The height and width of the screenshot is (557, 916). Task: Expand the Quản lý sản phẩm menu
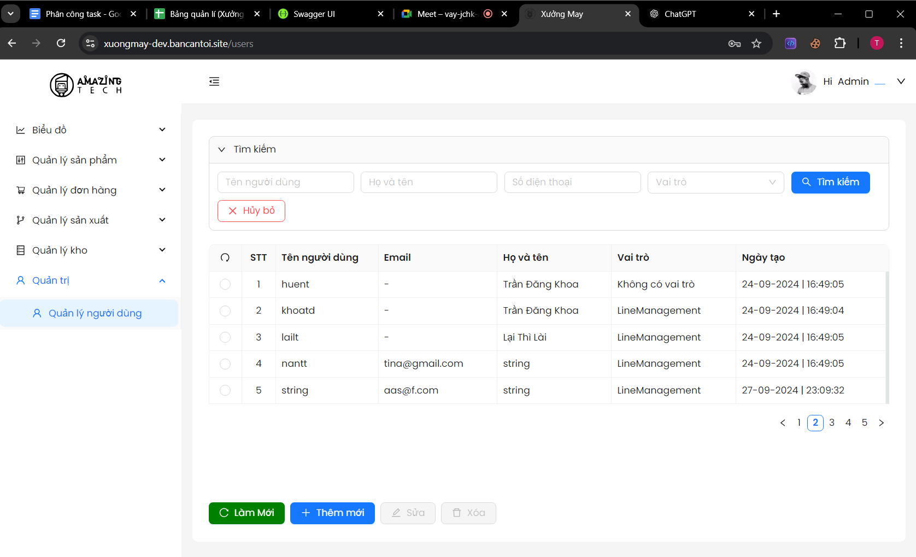click(90, 160)
